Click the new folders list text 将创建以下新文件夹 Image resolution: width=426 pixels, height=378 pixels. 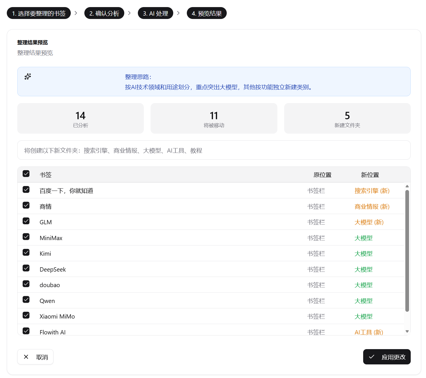[x=113, y=151]
